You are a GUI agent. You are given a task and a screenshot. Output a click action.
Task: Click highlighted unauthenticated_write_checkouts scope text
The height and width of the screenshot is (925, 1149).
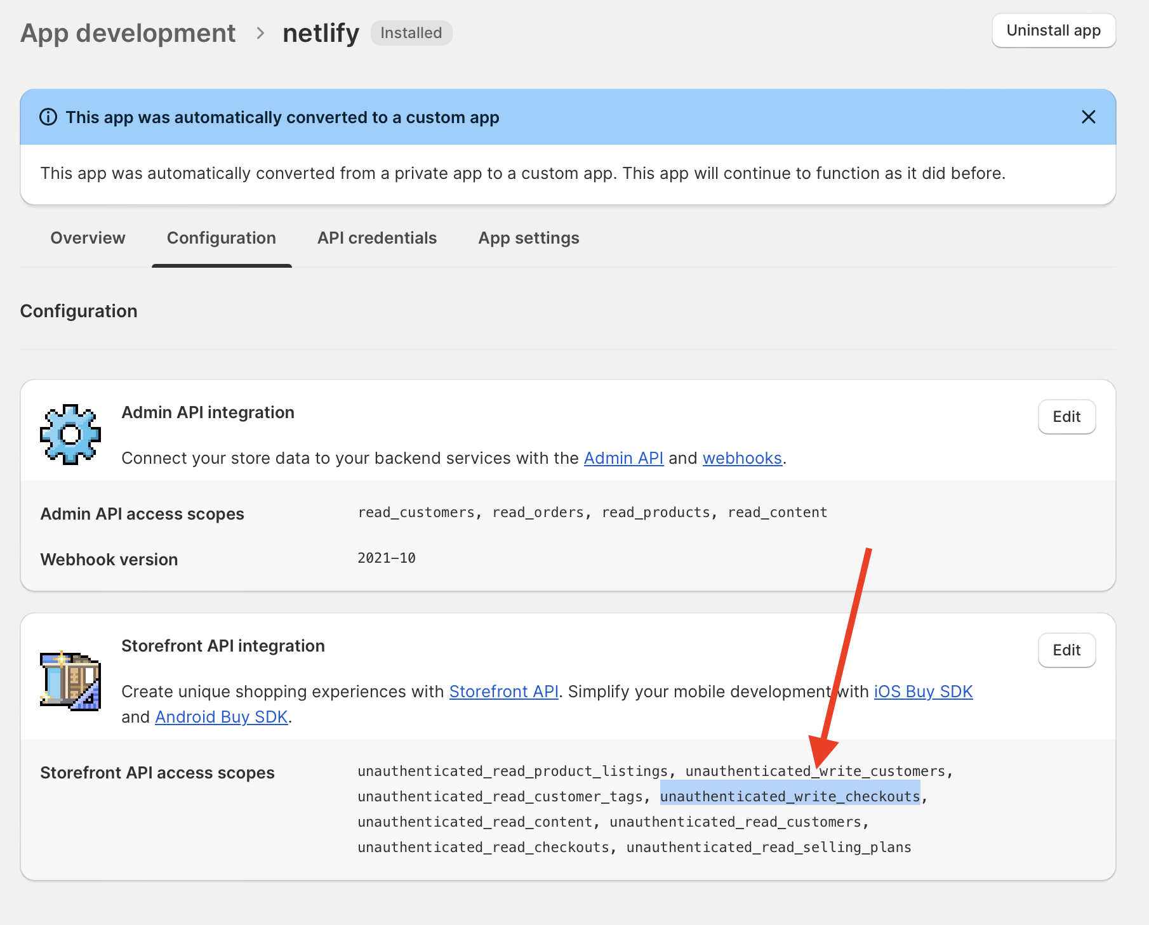[790, 796]
